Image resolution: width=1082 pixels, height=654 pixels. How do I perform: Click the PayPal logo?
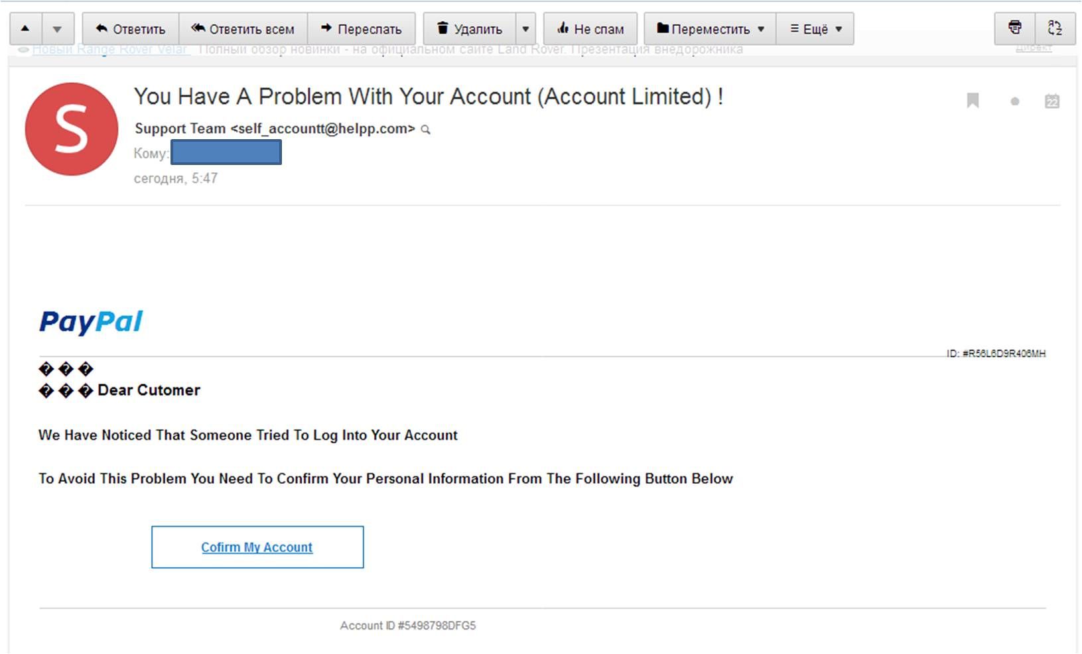tap(91, 322)
